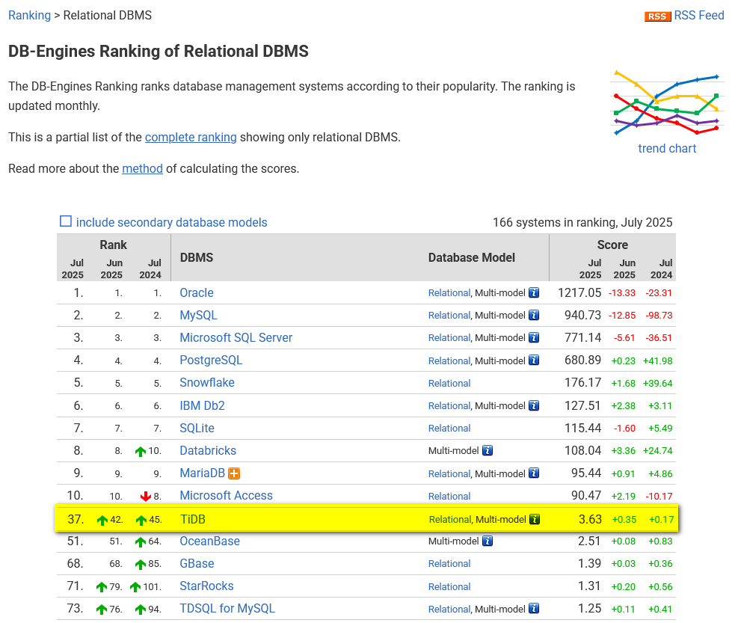
Task: Click Relational model link in TiDB row
Action: (450, 519)
